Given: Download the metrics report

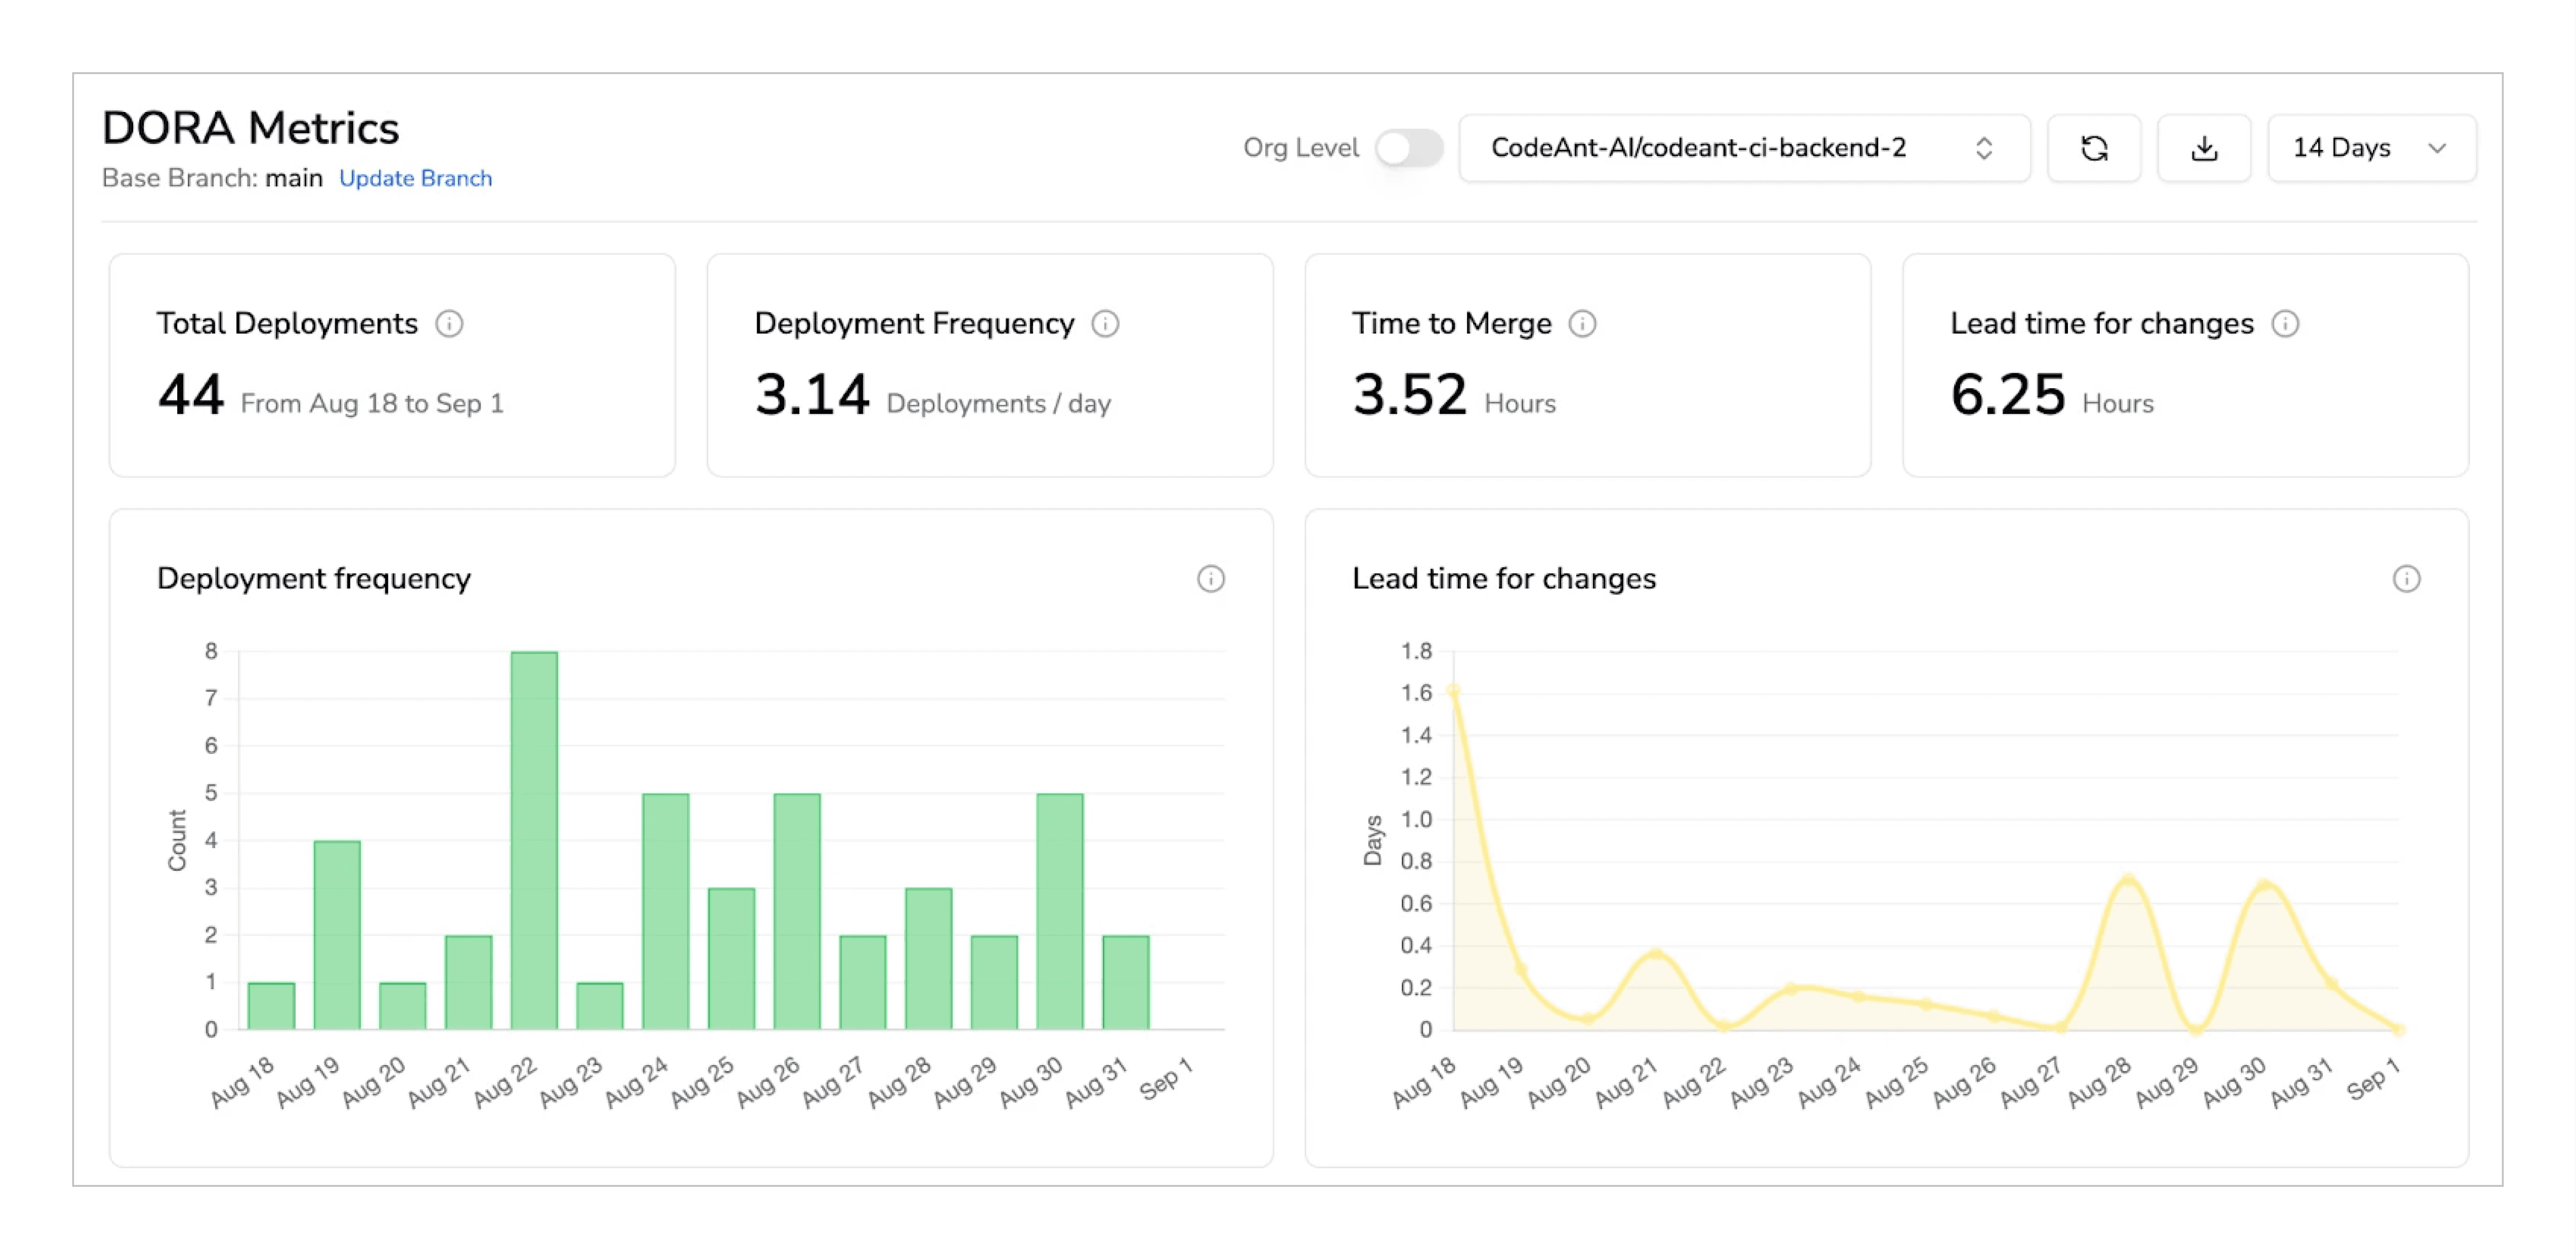Looking at the screenshot, I should tap(2204, 148).
